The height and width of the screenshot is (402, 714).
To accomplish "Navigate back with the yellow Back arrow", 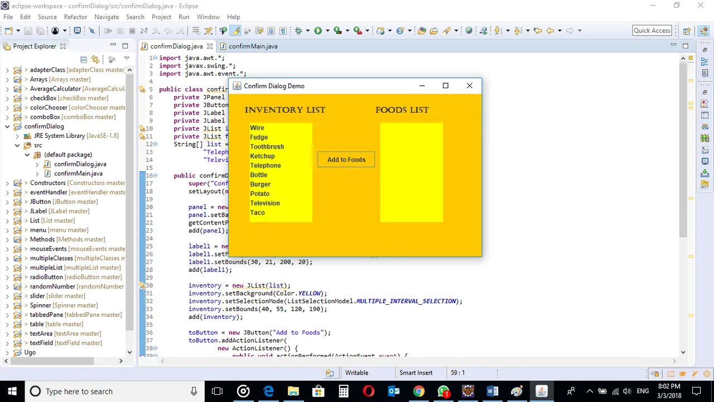I will point(550,31).
